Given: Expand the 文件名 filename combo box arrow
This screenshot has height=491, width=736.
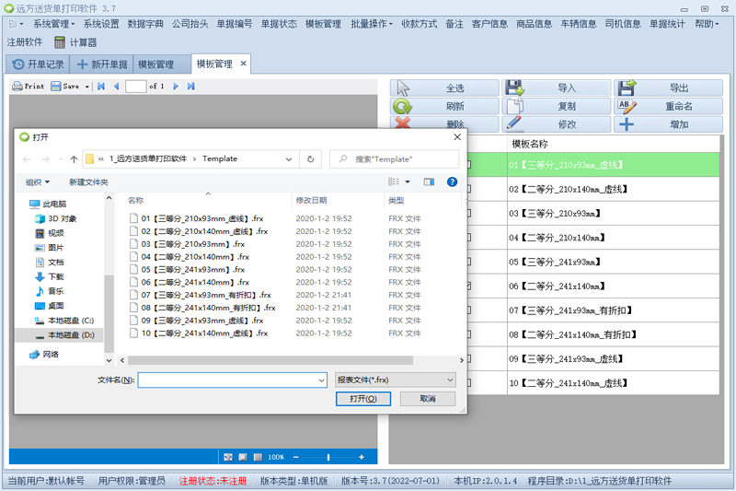Looking at the screenshot, I should (x=320, y=380).
